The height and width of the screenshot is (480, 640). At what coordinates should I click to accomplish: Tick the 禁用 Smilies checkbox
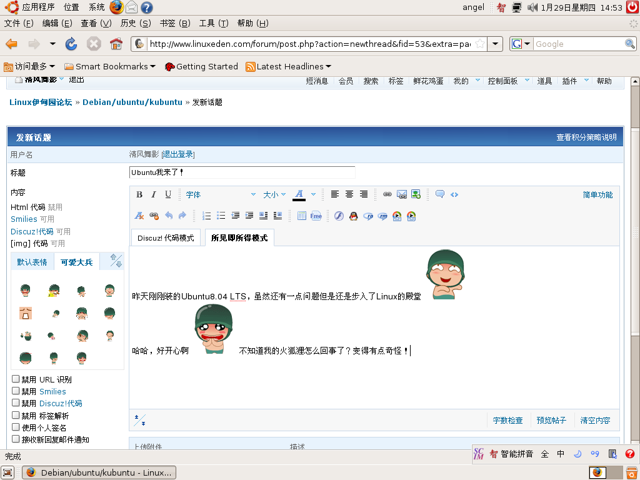pos(16,391)
